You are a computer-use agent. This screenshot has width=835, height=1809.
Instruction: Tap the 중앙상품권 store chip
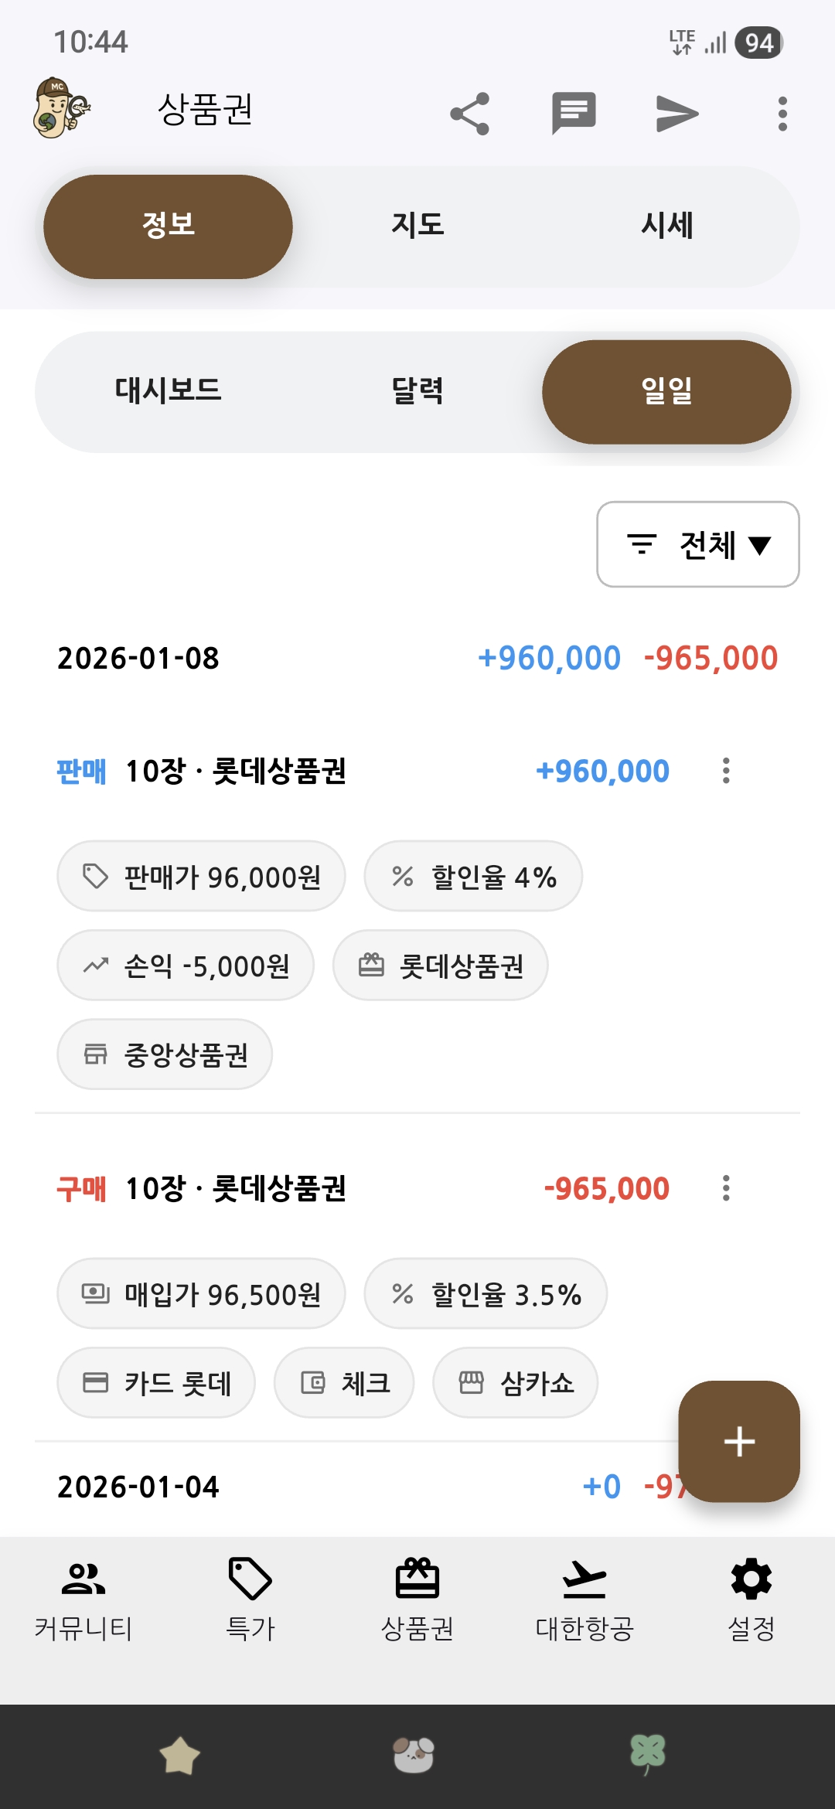[165, 1054]
